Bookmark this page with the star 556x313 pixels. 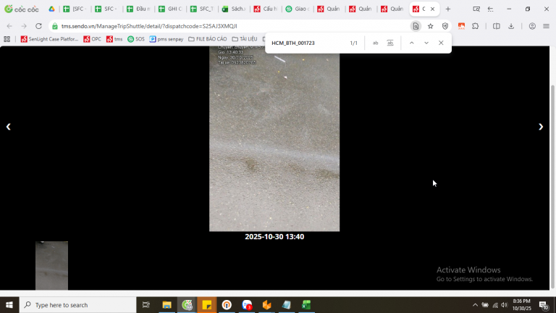click(x=431, y=26)
